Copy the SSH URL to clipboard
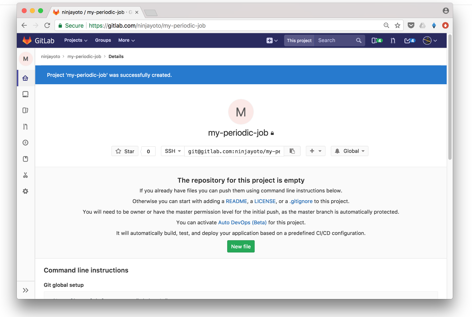This screenshot has height=317, width=472. [292, 151]
